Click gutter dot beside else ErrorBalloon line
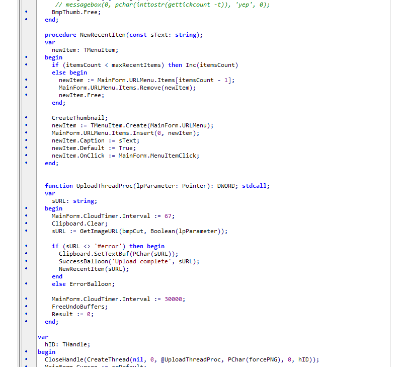 [26, 283]
